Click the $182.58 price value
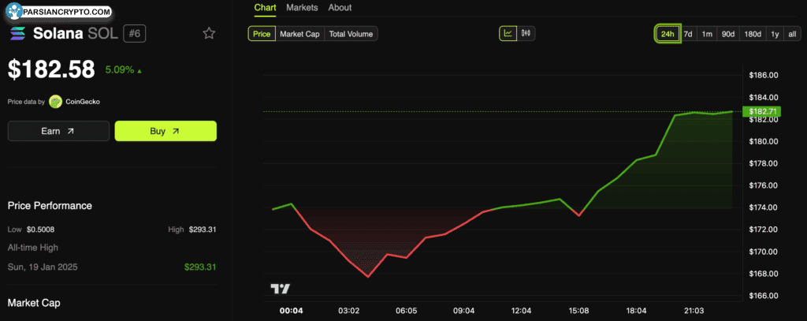The image size is (807, 321). 51,69
